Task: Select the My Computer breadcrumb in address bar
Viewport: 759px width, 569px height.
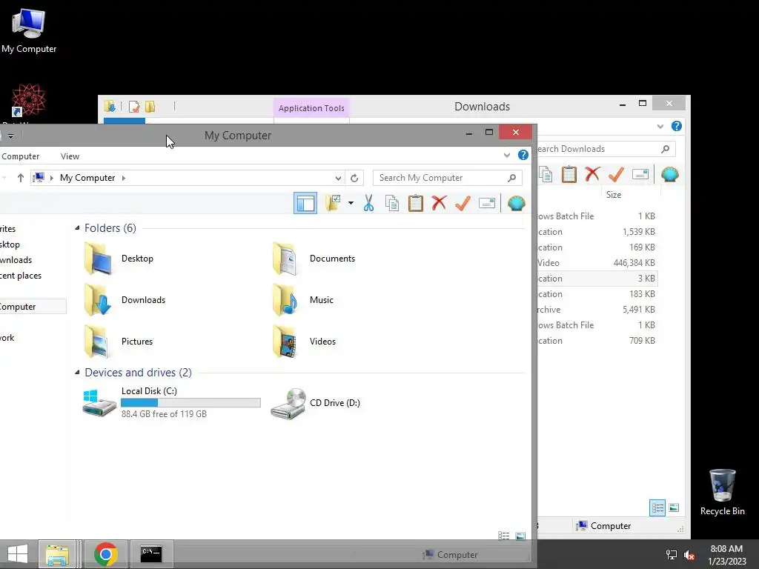Action: (x=87, y=178)
